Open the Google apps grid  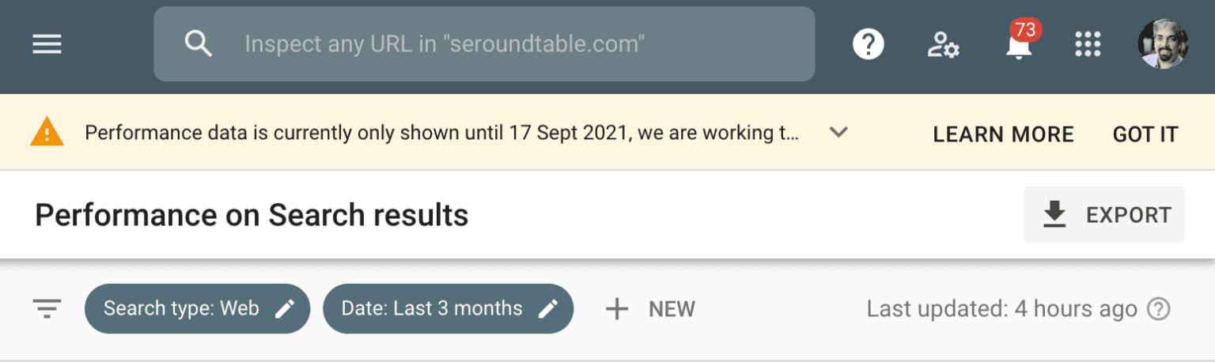pyautogui.click(x=1088, y=44)
